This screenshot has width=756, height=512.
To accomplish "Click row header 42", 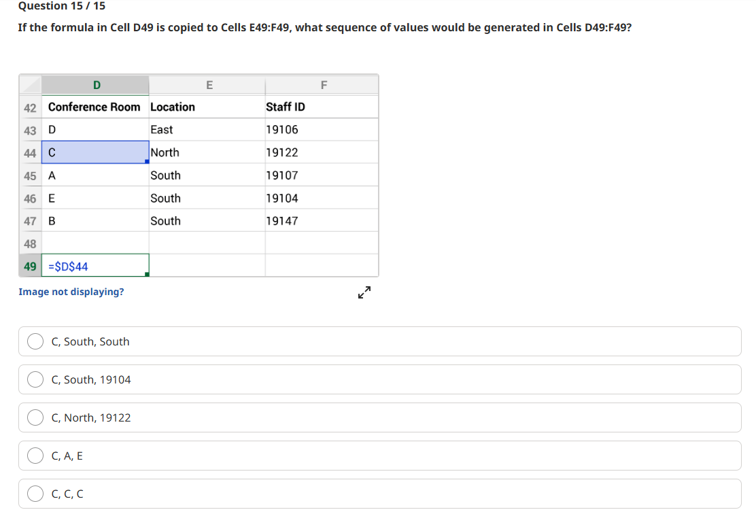I will pyautogui.click(x=30, y=107).
